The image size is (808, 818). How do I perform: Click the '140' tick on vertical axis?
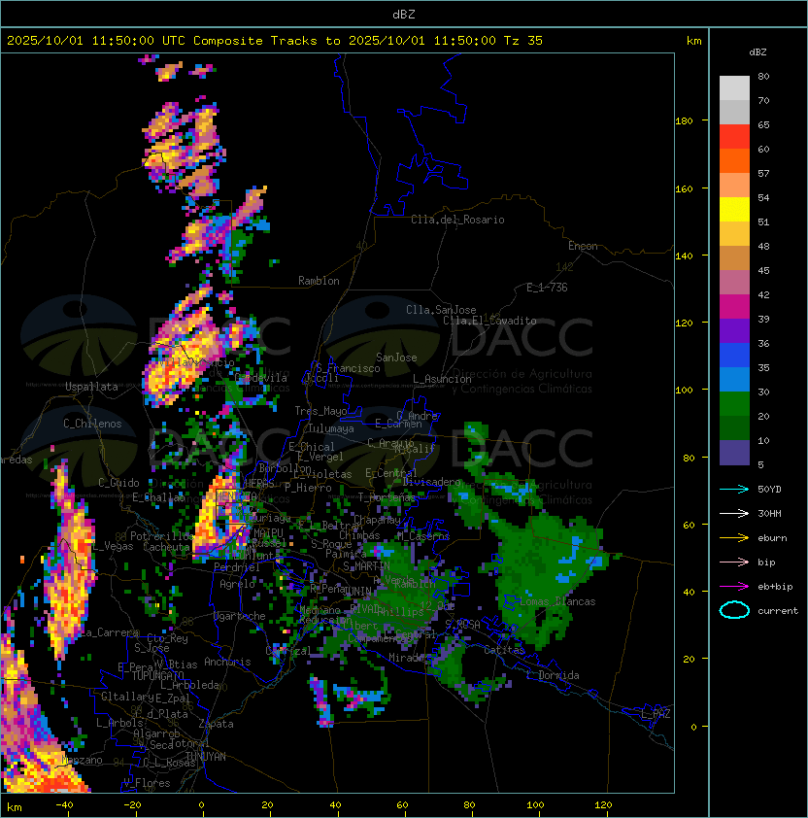coord(684,256)
